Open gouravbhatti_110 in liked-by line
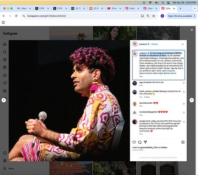This screenshot has height=175, width=198. pos(149,147)
